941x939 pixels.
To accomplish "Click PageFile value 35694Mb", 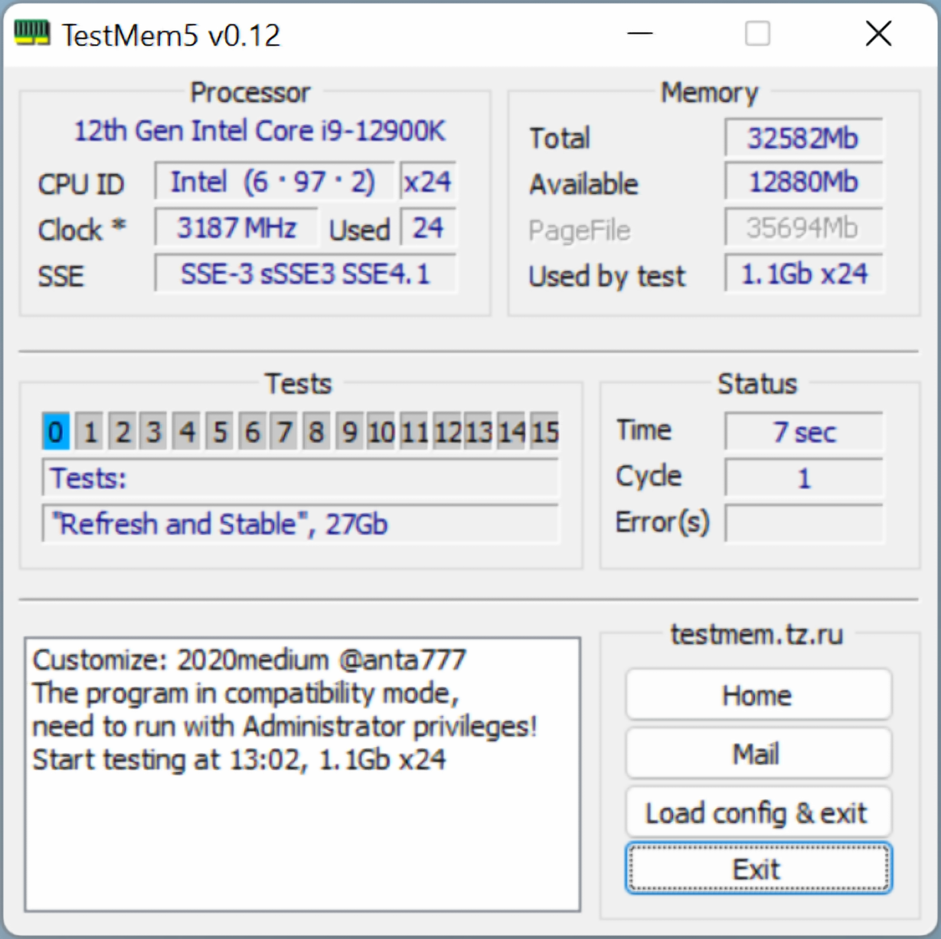I will (804, 227).
